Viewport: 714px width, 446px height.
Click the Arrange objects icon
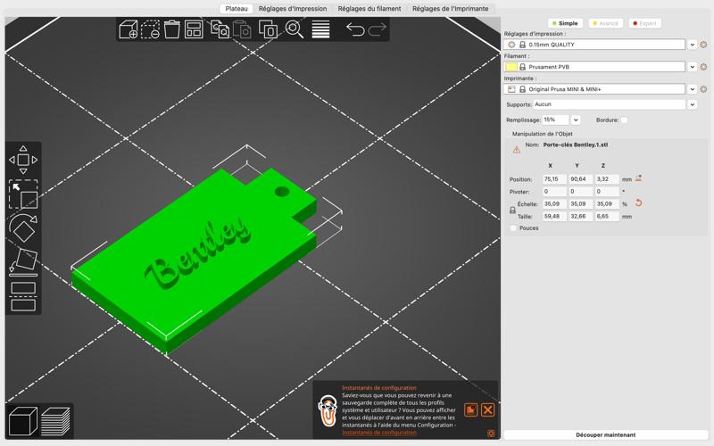[x=194, y=29]
